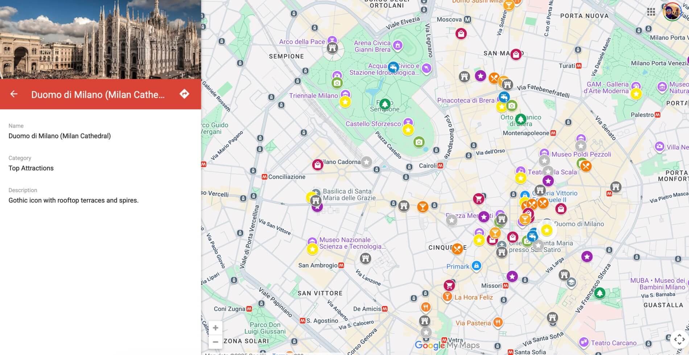This screenshot has height=355, width=689.
Task: Click the back arrow in red header
Action: pos(14,94)
